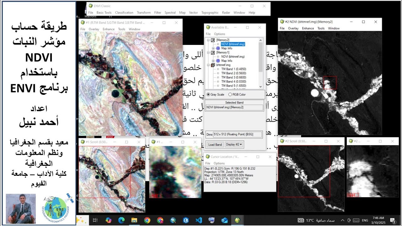Click the touch keyboard tray icon
Viewport: 402px width, 226px height.
click(x=356, y=220)
